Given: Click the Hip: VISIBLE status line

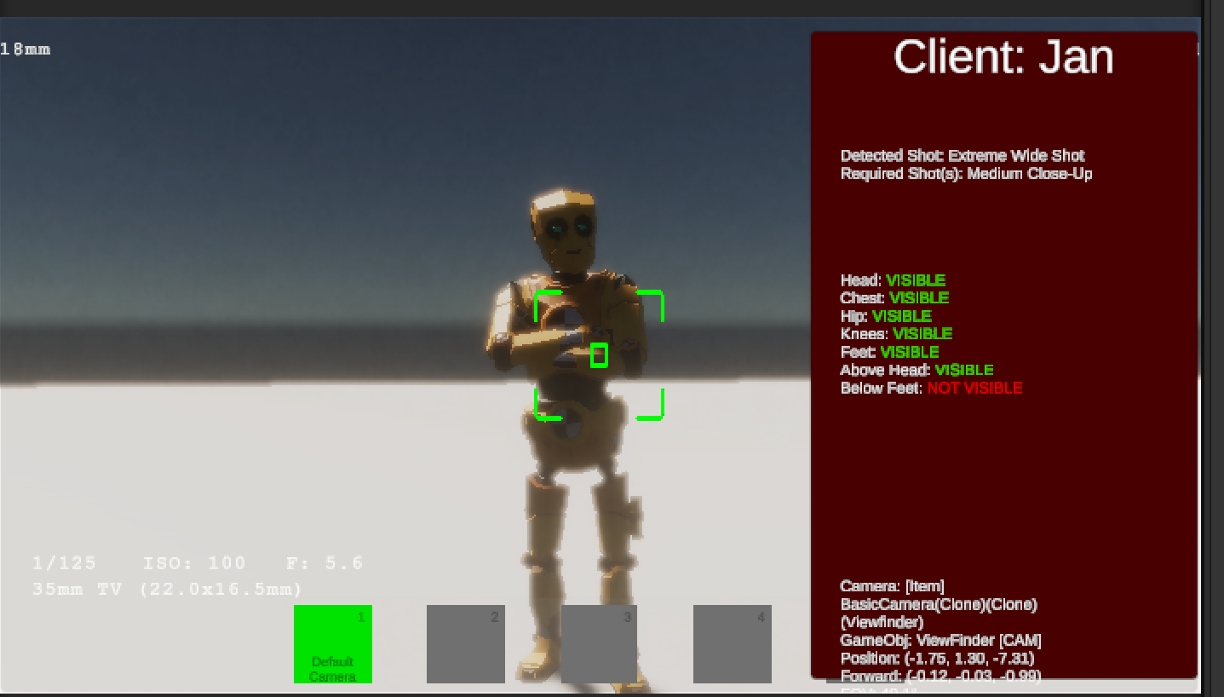Looking at the screenshot, I should [886, 316].
